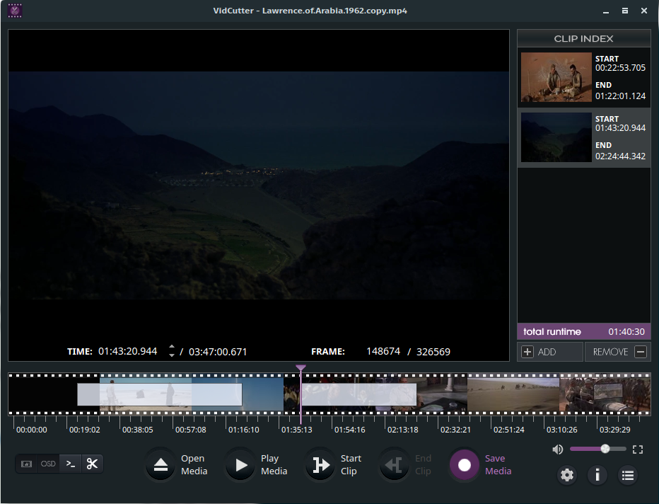The width and height of the screenshot is (659, 504).
Task: Click the total frame count 326569
Action: coord(433,352)
